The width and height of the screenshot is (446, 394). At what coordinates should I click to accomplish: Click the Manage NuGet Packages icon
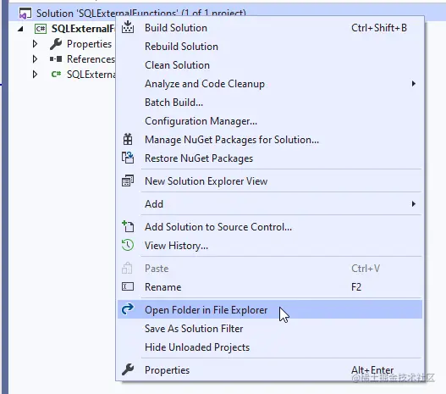tap(128, 140)
